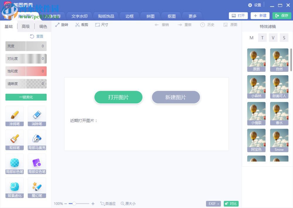Viewport: 293px width, 208px height.
Task: Toggle 自适应 fit-to-window view mode
Action: [108, 204]
